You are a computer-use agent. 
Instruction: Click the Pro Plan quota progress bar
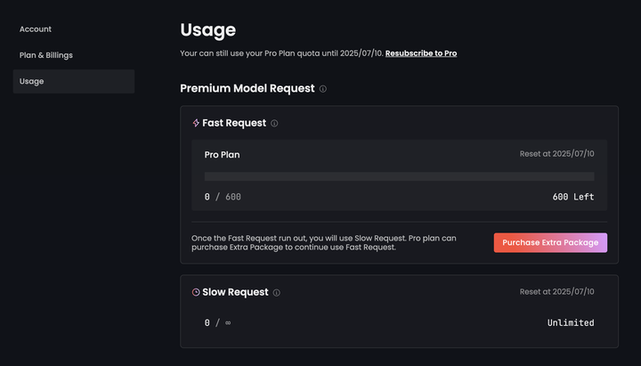(399, 176)
